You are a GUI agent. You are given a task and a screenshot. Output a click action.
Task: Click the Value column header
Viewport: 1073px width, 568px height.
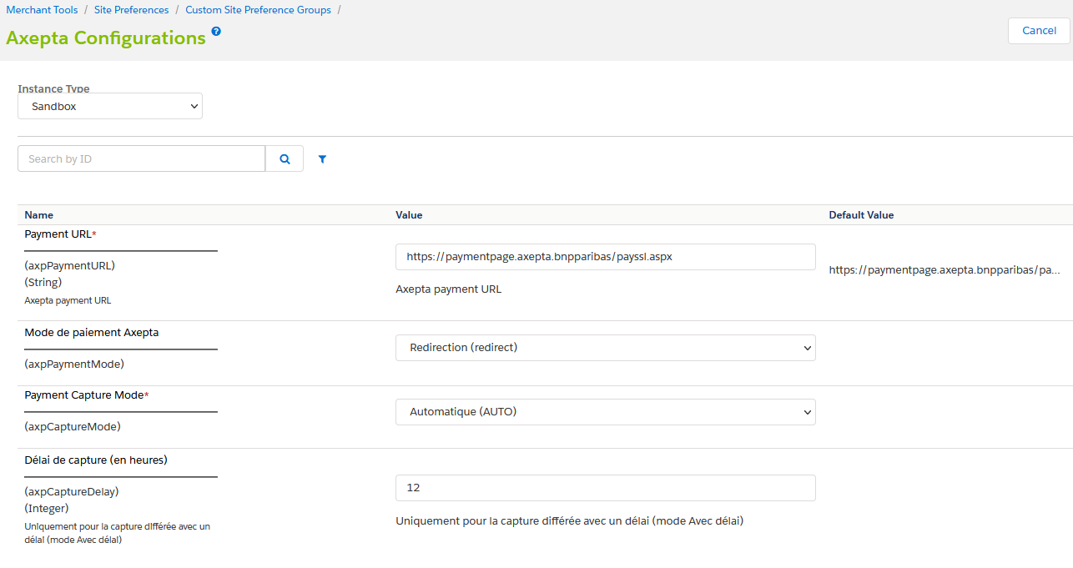point(409,215)
